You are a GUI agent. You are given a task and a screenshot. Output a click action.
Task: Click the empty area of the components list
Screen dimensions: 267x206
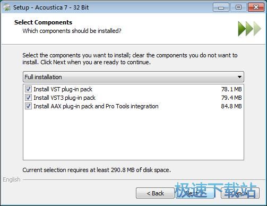(x=133, y=135)
